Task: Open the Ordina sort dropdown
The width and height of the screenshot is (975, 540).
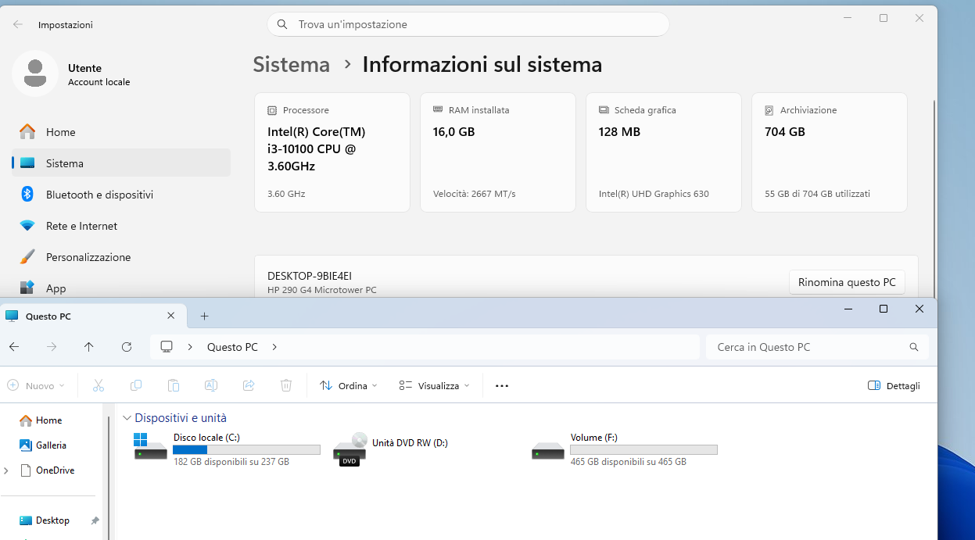Action: pyautogui.click(x=349, y=385)
